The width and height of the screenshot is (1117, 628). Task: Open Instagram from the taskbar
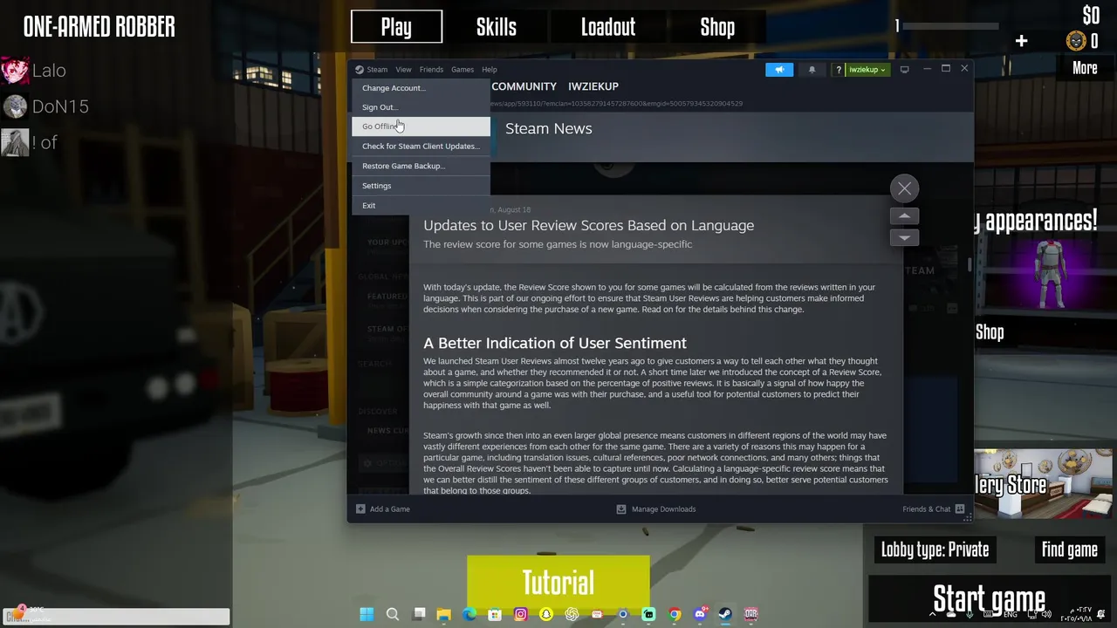[x=520, y=614]
